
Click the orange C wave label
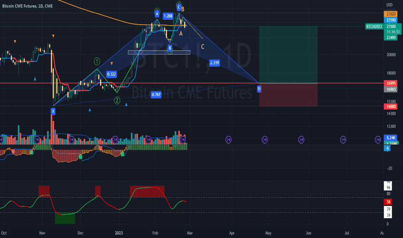coord(202,47)
